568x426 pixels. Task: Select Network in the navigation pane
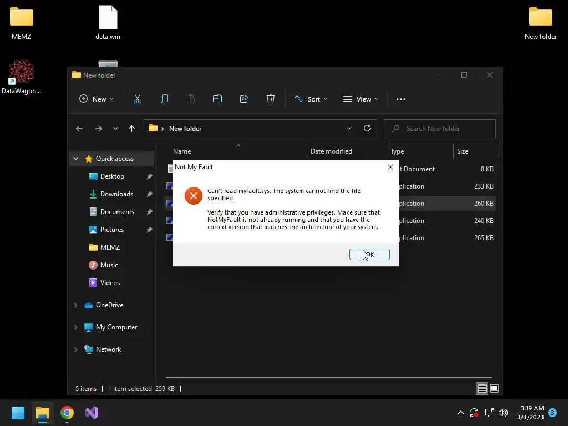pyautogui.click(x=108, y=349)
